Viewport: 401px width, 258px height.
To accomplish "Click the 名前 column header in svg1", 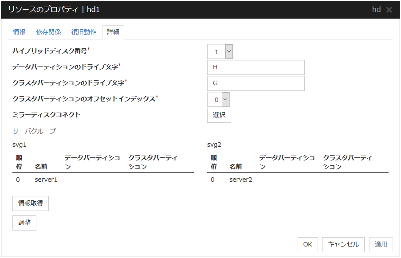I will (x=41, y=167).
